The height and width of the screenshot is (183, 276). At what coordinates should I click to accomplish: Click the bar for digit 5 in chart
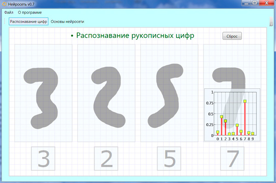pyautogui.click(x=237, y=130)
